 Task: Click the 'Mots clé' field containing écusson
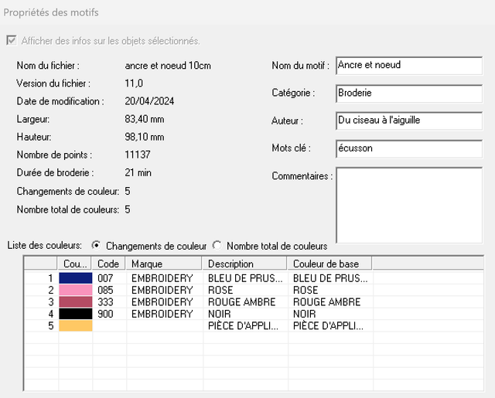[x=409, y=149]
